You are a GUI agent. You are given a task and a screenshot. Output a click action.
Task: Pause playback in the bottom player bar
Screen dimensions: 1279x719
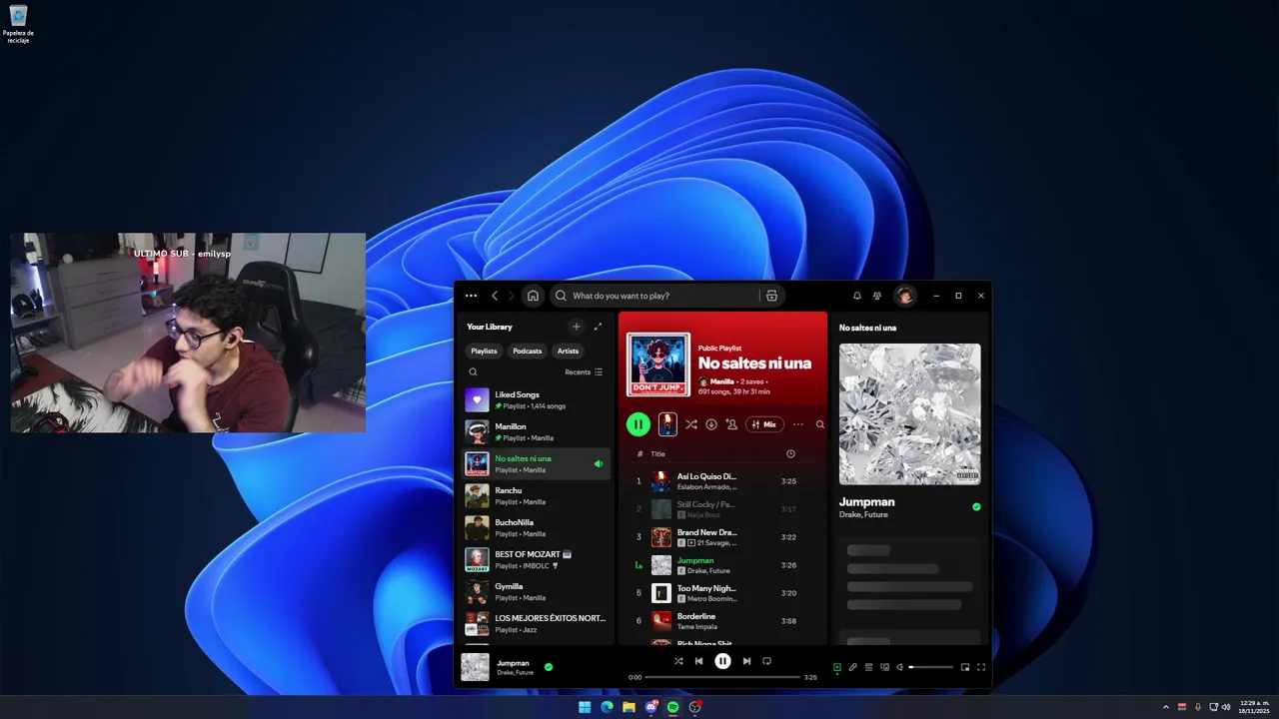tap(722, 661)
